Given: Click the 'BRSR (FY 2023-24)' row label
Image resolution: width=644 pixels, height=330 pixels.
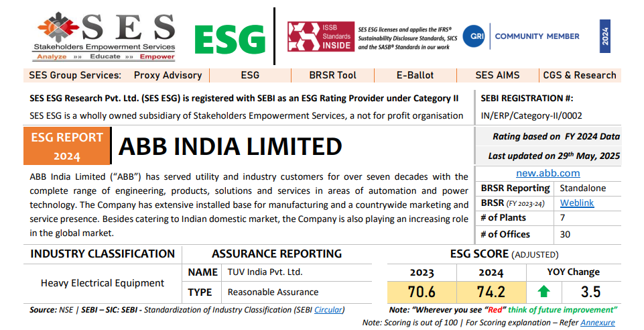Looking at the screenshot, I should (x=513, y=203).
